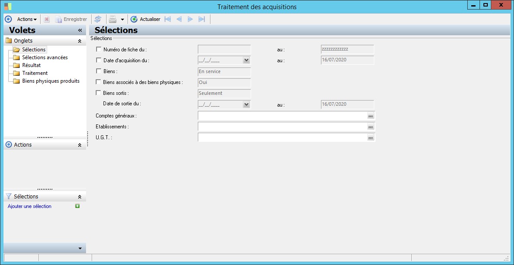Enable the Numéro de fiche du checkbox
The width and height of the screenshot is (514, 265).
click(99, 49)
